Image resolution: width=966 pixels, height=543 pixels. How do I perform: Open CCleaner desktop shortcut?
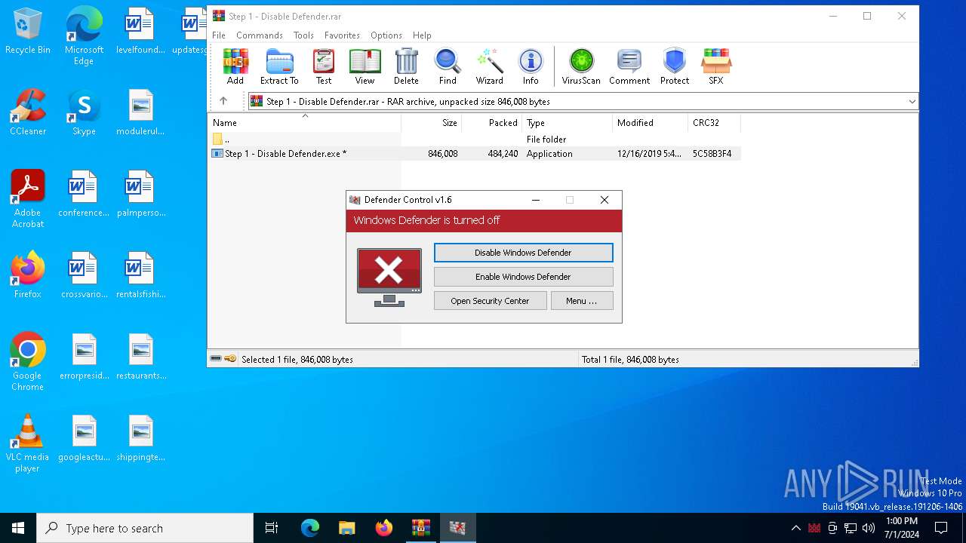point(28,112)
